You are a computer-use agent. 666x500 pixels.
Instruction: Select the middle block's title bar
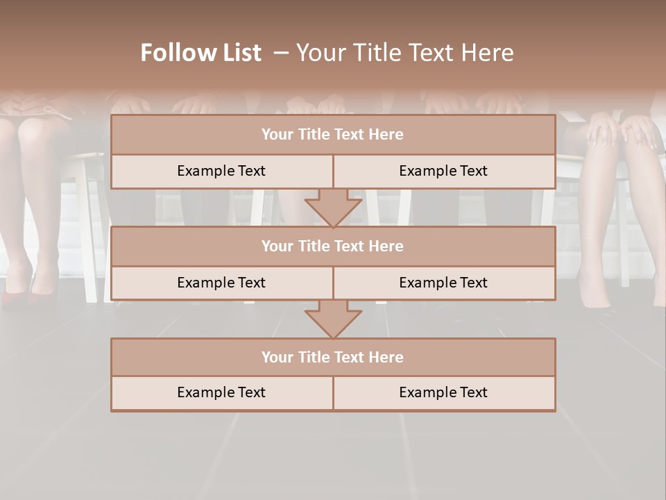333,246
